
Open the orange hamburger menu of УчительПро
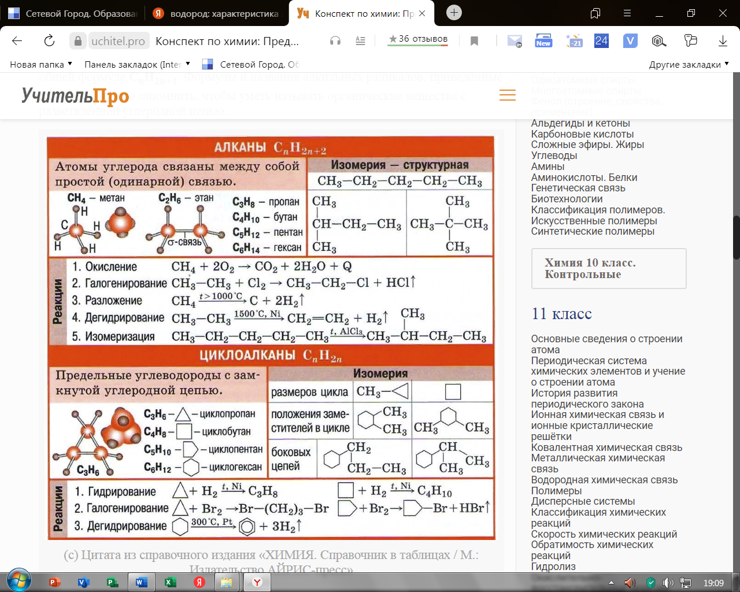click(x=508, y=95)
